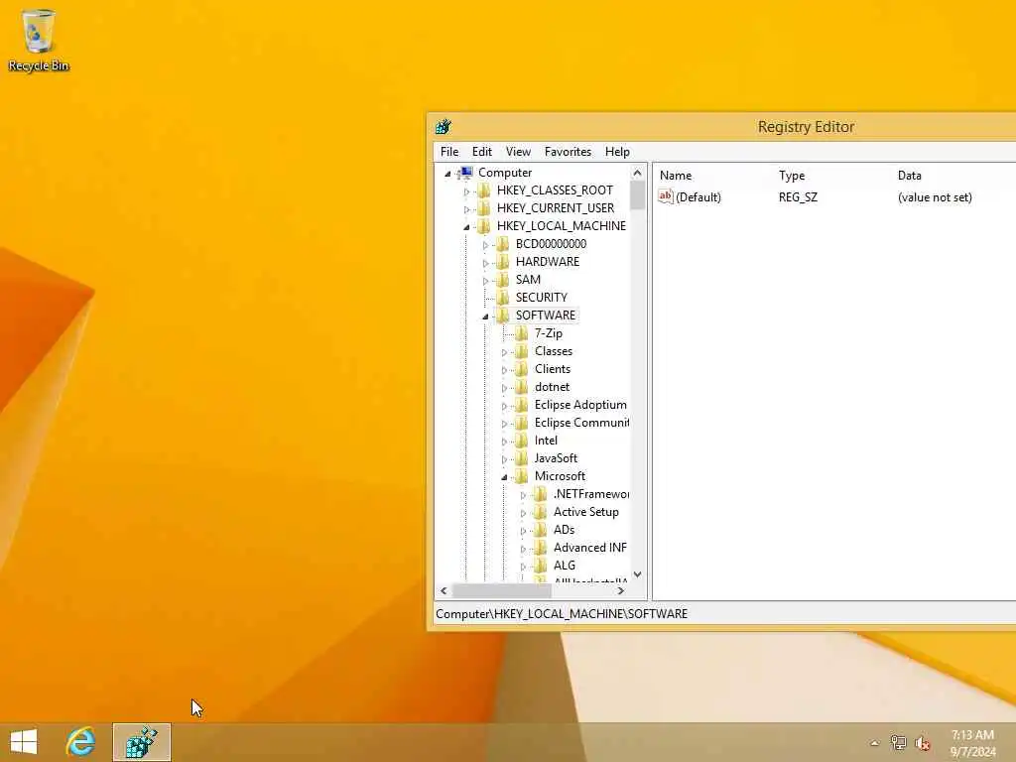Select the ADs key
The width and height of the screenshot is (1016, 762).
tap(564, 530)
